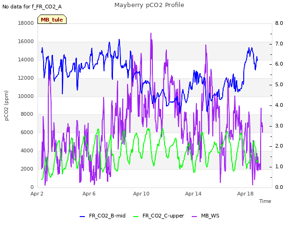This screenshot has height=225, width=300.
Task: Click the Time axis label
Action: pyautogui.click(x=265, y=201)
